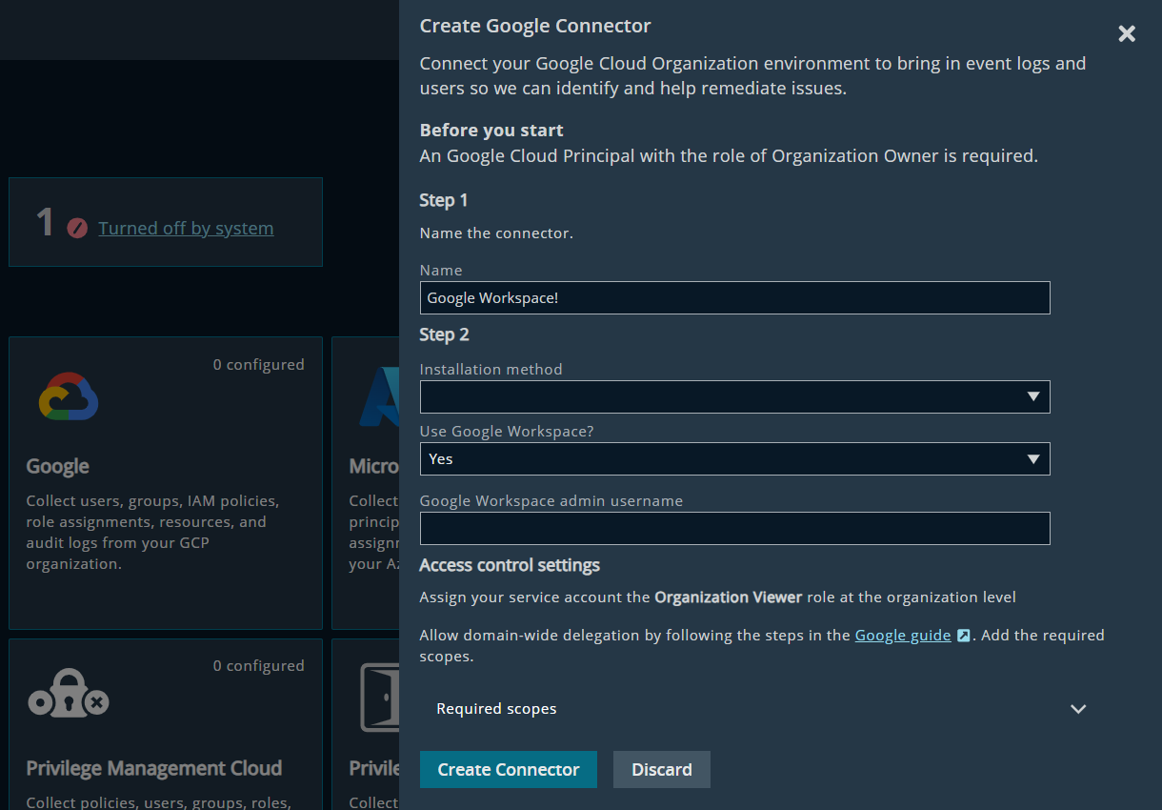
Task: Click external link icon beside Google guide
Action: pos(963,636)
